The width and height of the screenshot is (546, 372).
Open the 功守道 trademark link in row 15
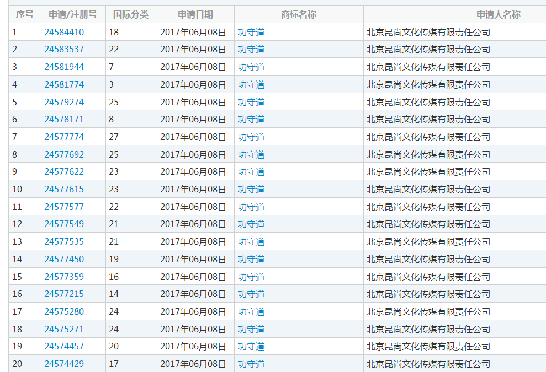click(251, 276)
